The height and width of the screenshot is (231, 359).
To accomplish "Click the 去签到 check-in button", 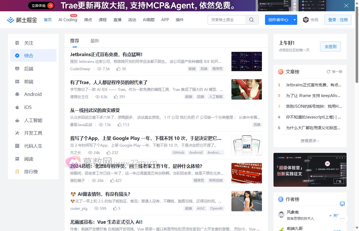I will pyautogui.click(x=330, y=47).
